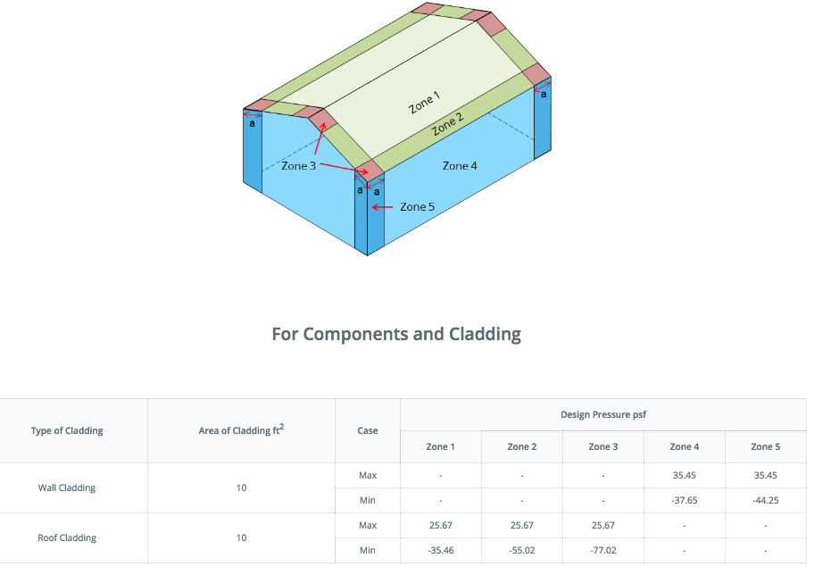Select the -77.02 Zone 3 min value
814x575 pixels.
pos(603,550)
